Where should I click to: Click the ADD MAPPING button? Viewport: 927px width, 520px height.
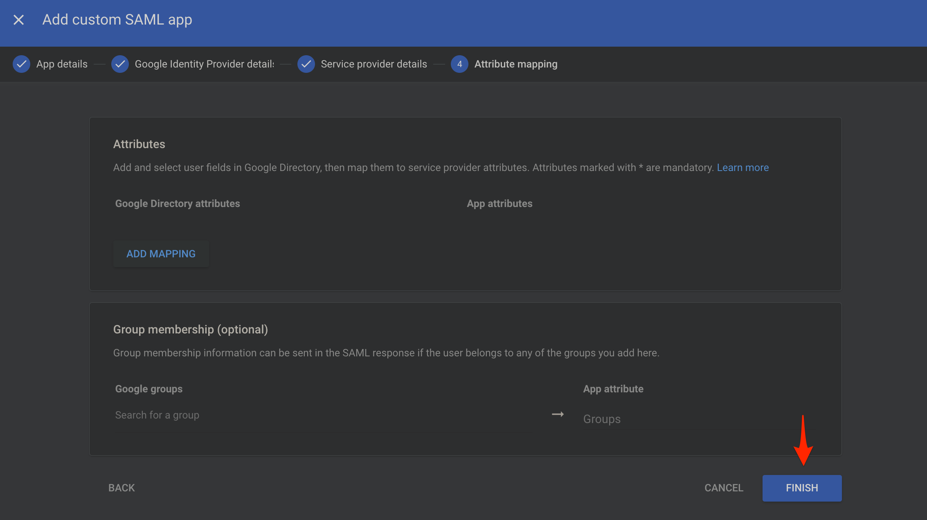tap(161, 254)
